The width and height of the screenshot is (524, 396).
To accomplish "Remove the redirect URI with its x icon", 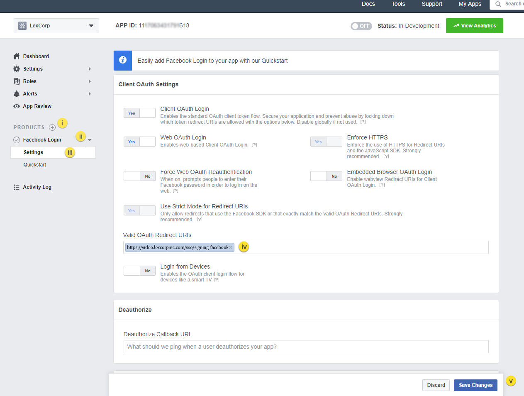I will point(231,247).
